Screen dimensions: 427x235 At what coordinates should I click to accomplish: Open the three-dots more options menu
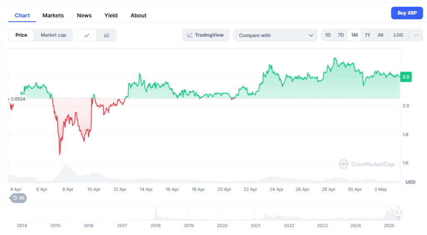[x=416, y=35]
